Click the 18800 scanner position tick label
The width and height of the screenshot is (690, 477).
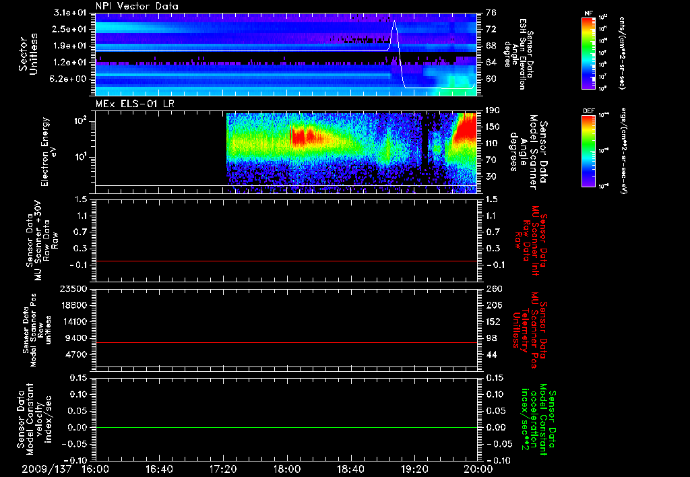[x=73, y=305]
